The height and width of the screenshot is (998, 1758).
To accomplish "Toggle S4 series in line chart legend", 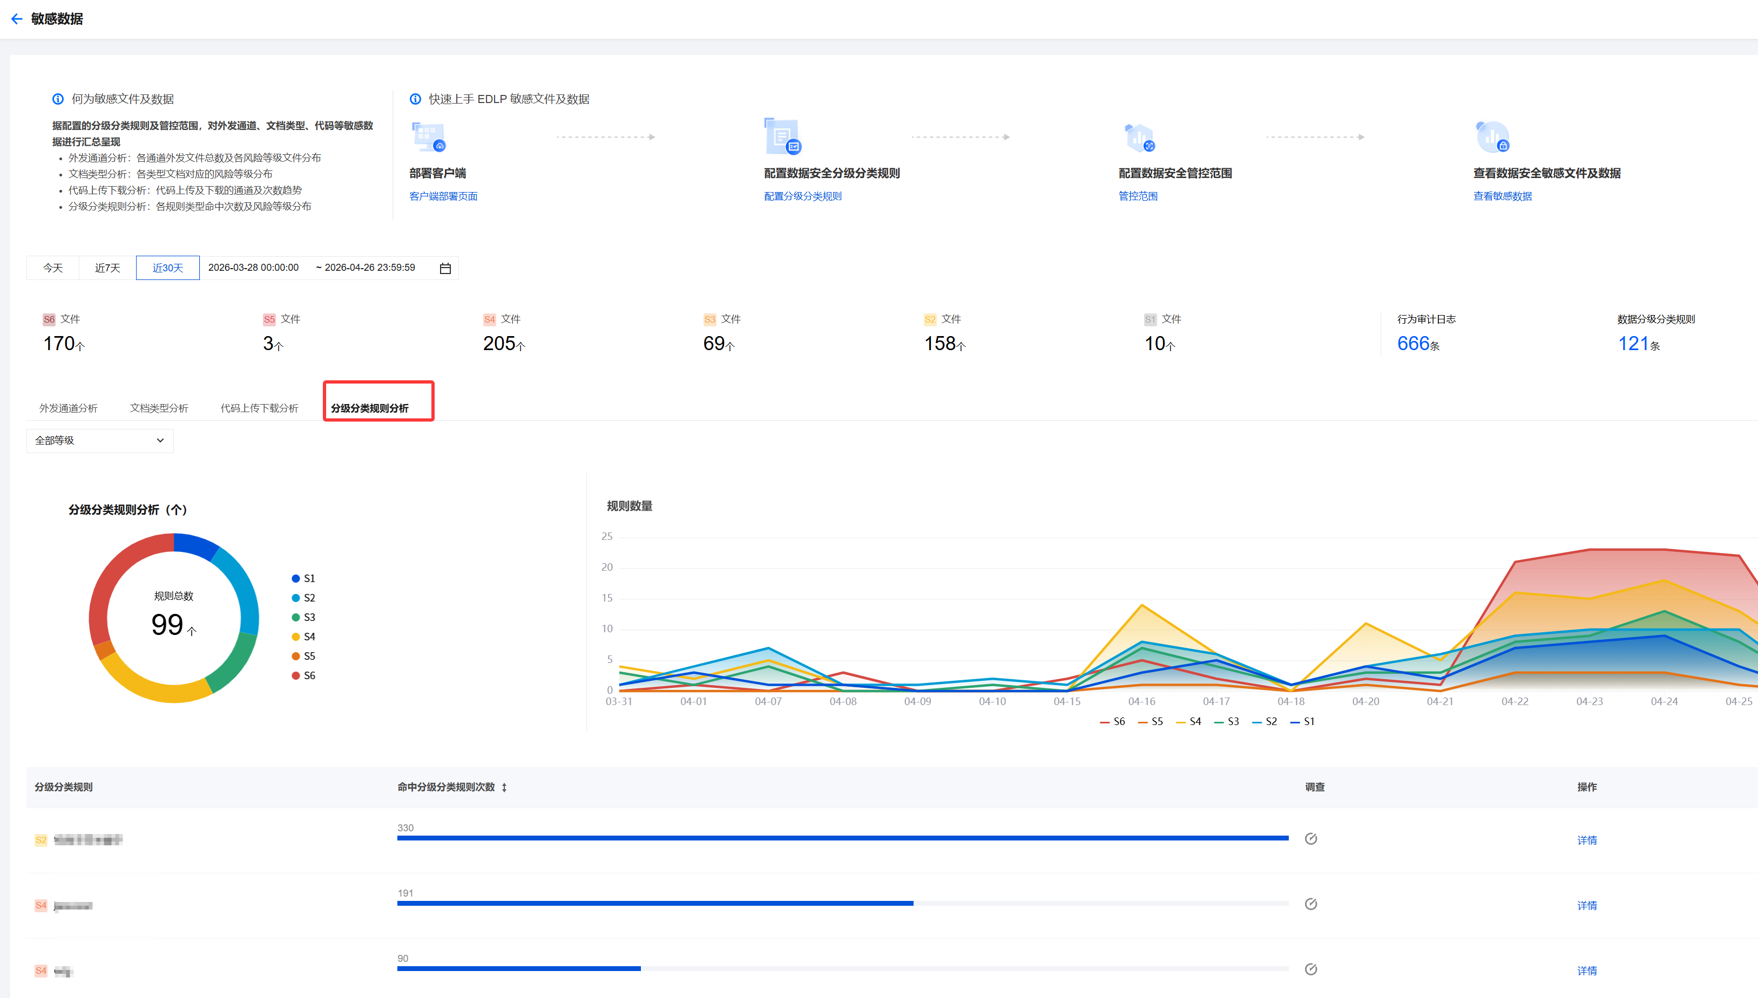I will 1188,722.
